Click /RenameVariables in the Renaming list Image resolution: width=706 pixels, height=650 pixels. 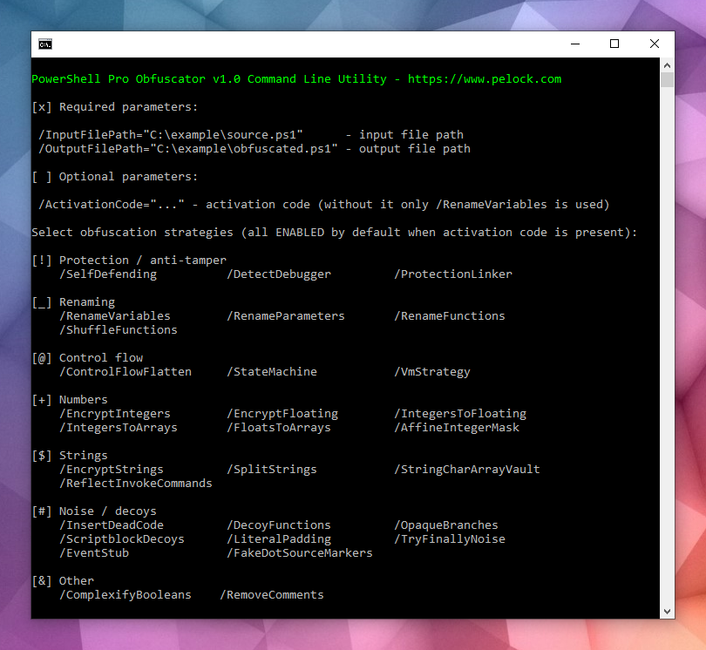[x=115, y=316]
